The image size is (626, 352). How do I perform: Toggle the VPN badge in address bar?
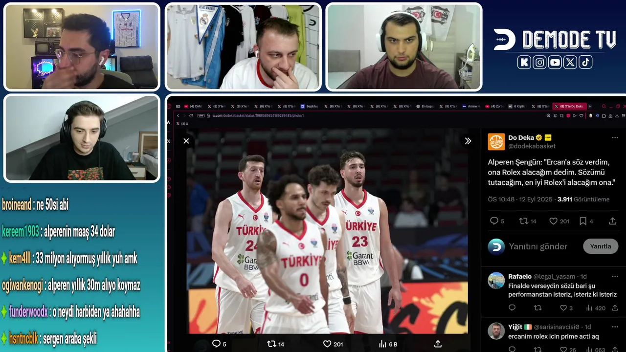click(201, 115)
